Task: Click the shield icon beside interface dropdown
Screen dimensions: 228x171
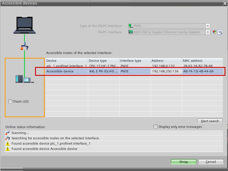Action: click(214, 32)
